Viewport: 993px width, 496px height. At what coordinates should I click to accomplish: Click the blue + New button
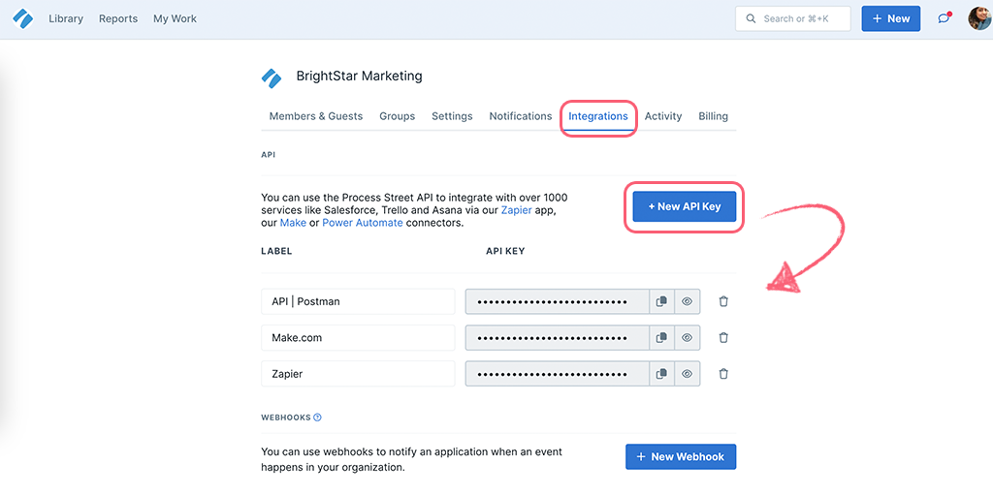(x=891, y=19)
